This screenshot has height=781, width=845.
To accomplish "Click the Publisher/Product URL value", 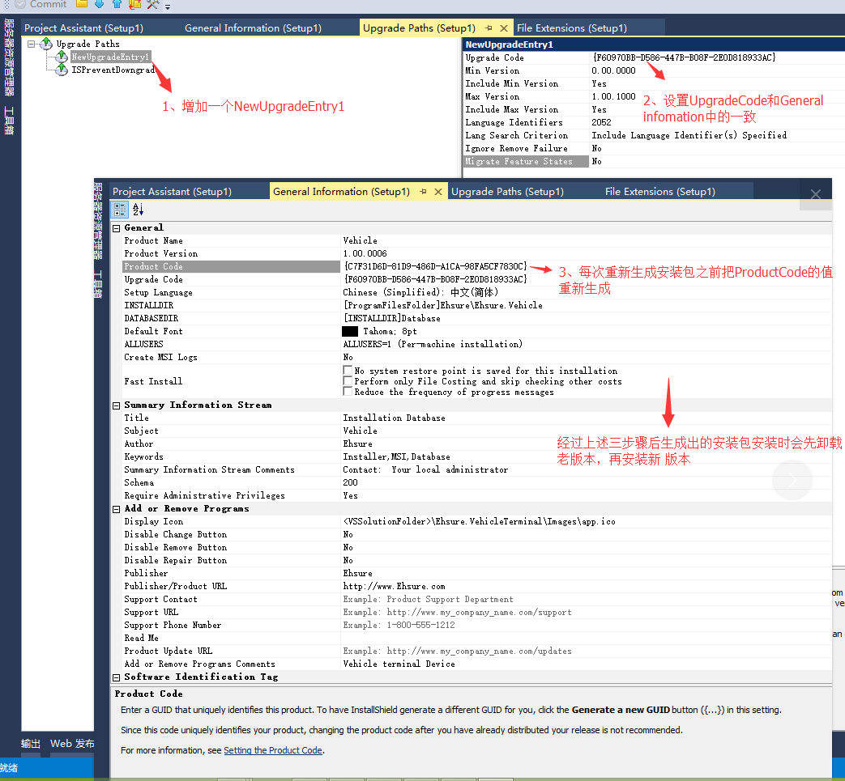I will [394, 586].
